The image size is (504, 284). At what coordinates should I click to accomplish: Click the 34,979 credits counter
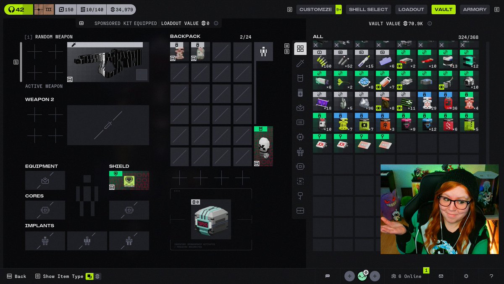121,9
